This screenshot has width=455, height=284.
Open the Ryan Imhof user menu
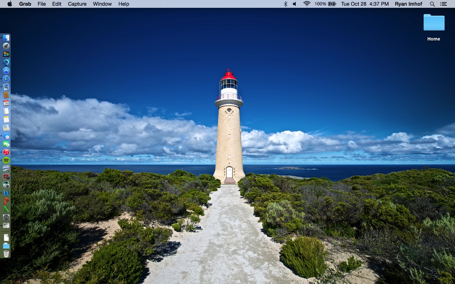[x=408, y=4]
